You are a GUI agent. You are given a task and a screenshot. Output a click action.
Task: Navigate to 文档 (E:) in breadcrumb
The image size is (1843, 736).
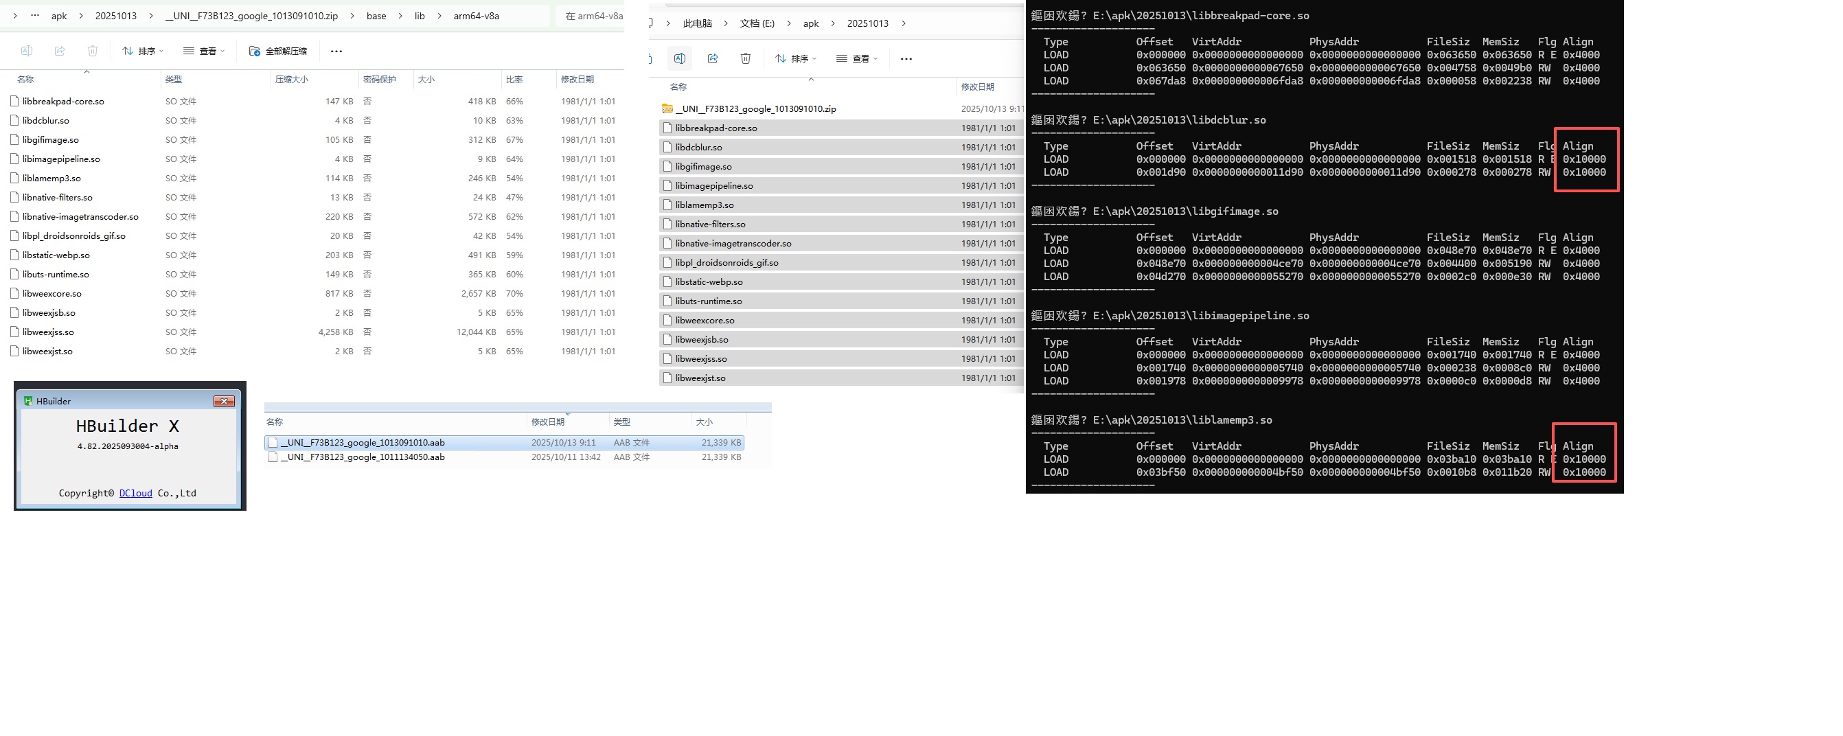click(x=757, y=23)
